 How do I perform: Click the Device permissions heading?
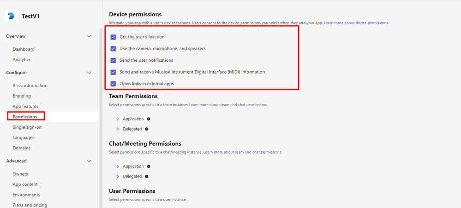135,14
